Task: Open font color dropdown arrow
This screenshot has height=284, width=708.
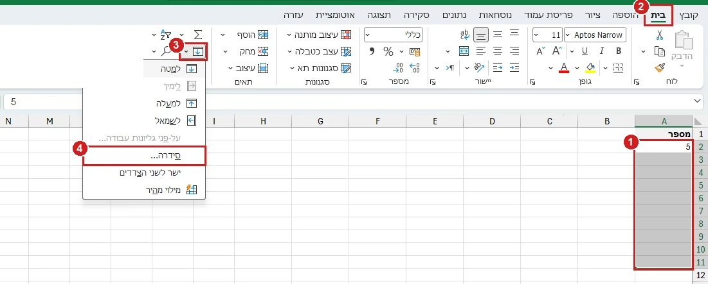Action: tap(550, 69)
